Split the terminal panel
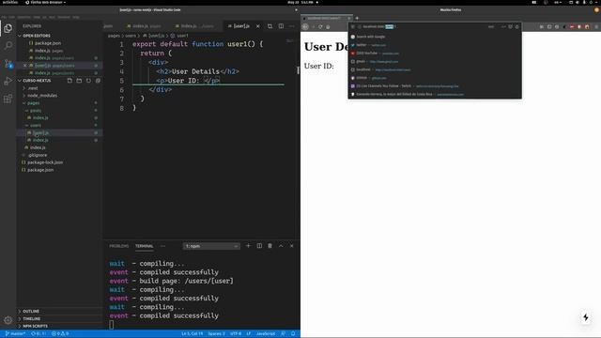This screenshot has width=601, height=338. click(259, 246)
